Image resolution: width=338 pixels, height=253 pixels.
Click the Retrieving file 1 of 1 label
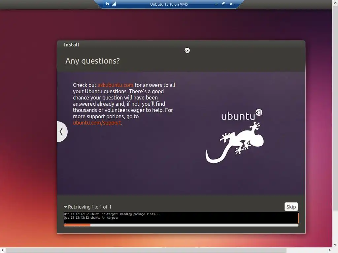pos(90,207)
